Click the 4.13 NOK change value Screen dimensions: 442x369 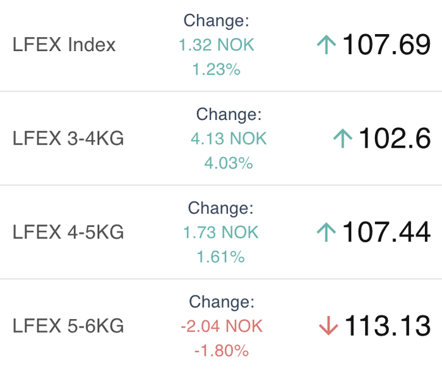229,139
